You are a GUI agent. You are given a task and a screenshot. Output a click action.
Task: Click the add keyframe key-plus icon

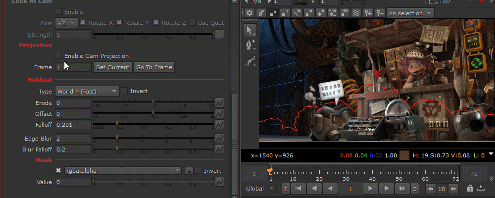pyautogui.click(x=368, y=13)
